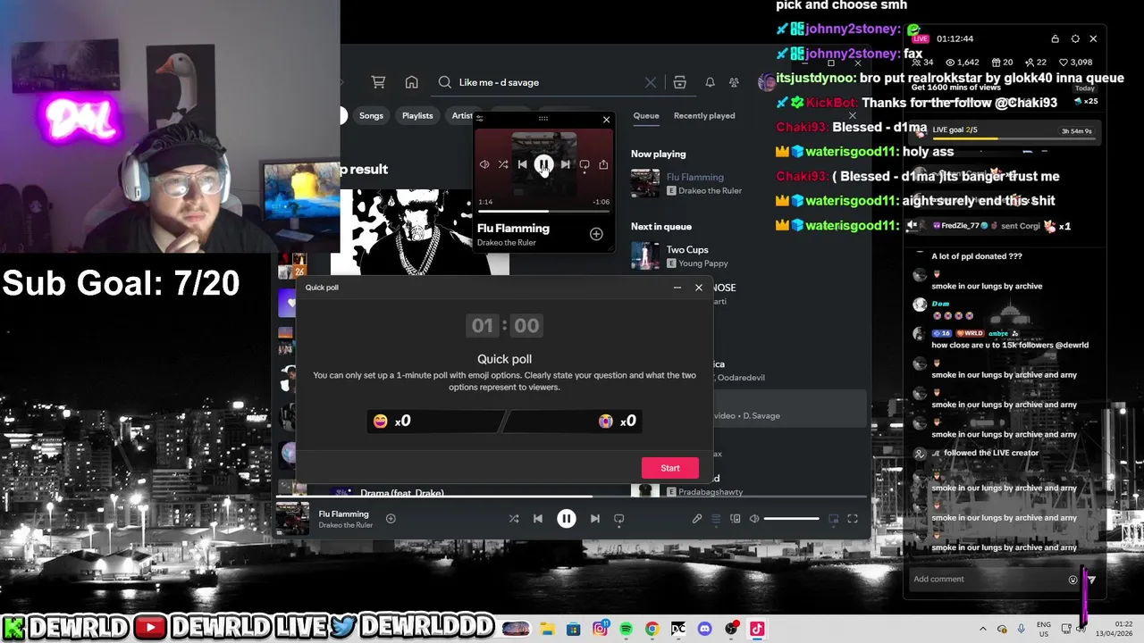Minimize the Quick poll dialog
Viewport: 1144px width, 643px height.
[x=677, y=288]
